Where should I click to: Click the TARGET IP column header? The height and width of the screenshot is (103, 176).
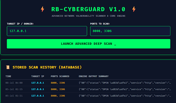point(38,76)
